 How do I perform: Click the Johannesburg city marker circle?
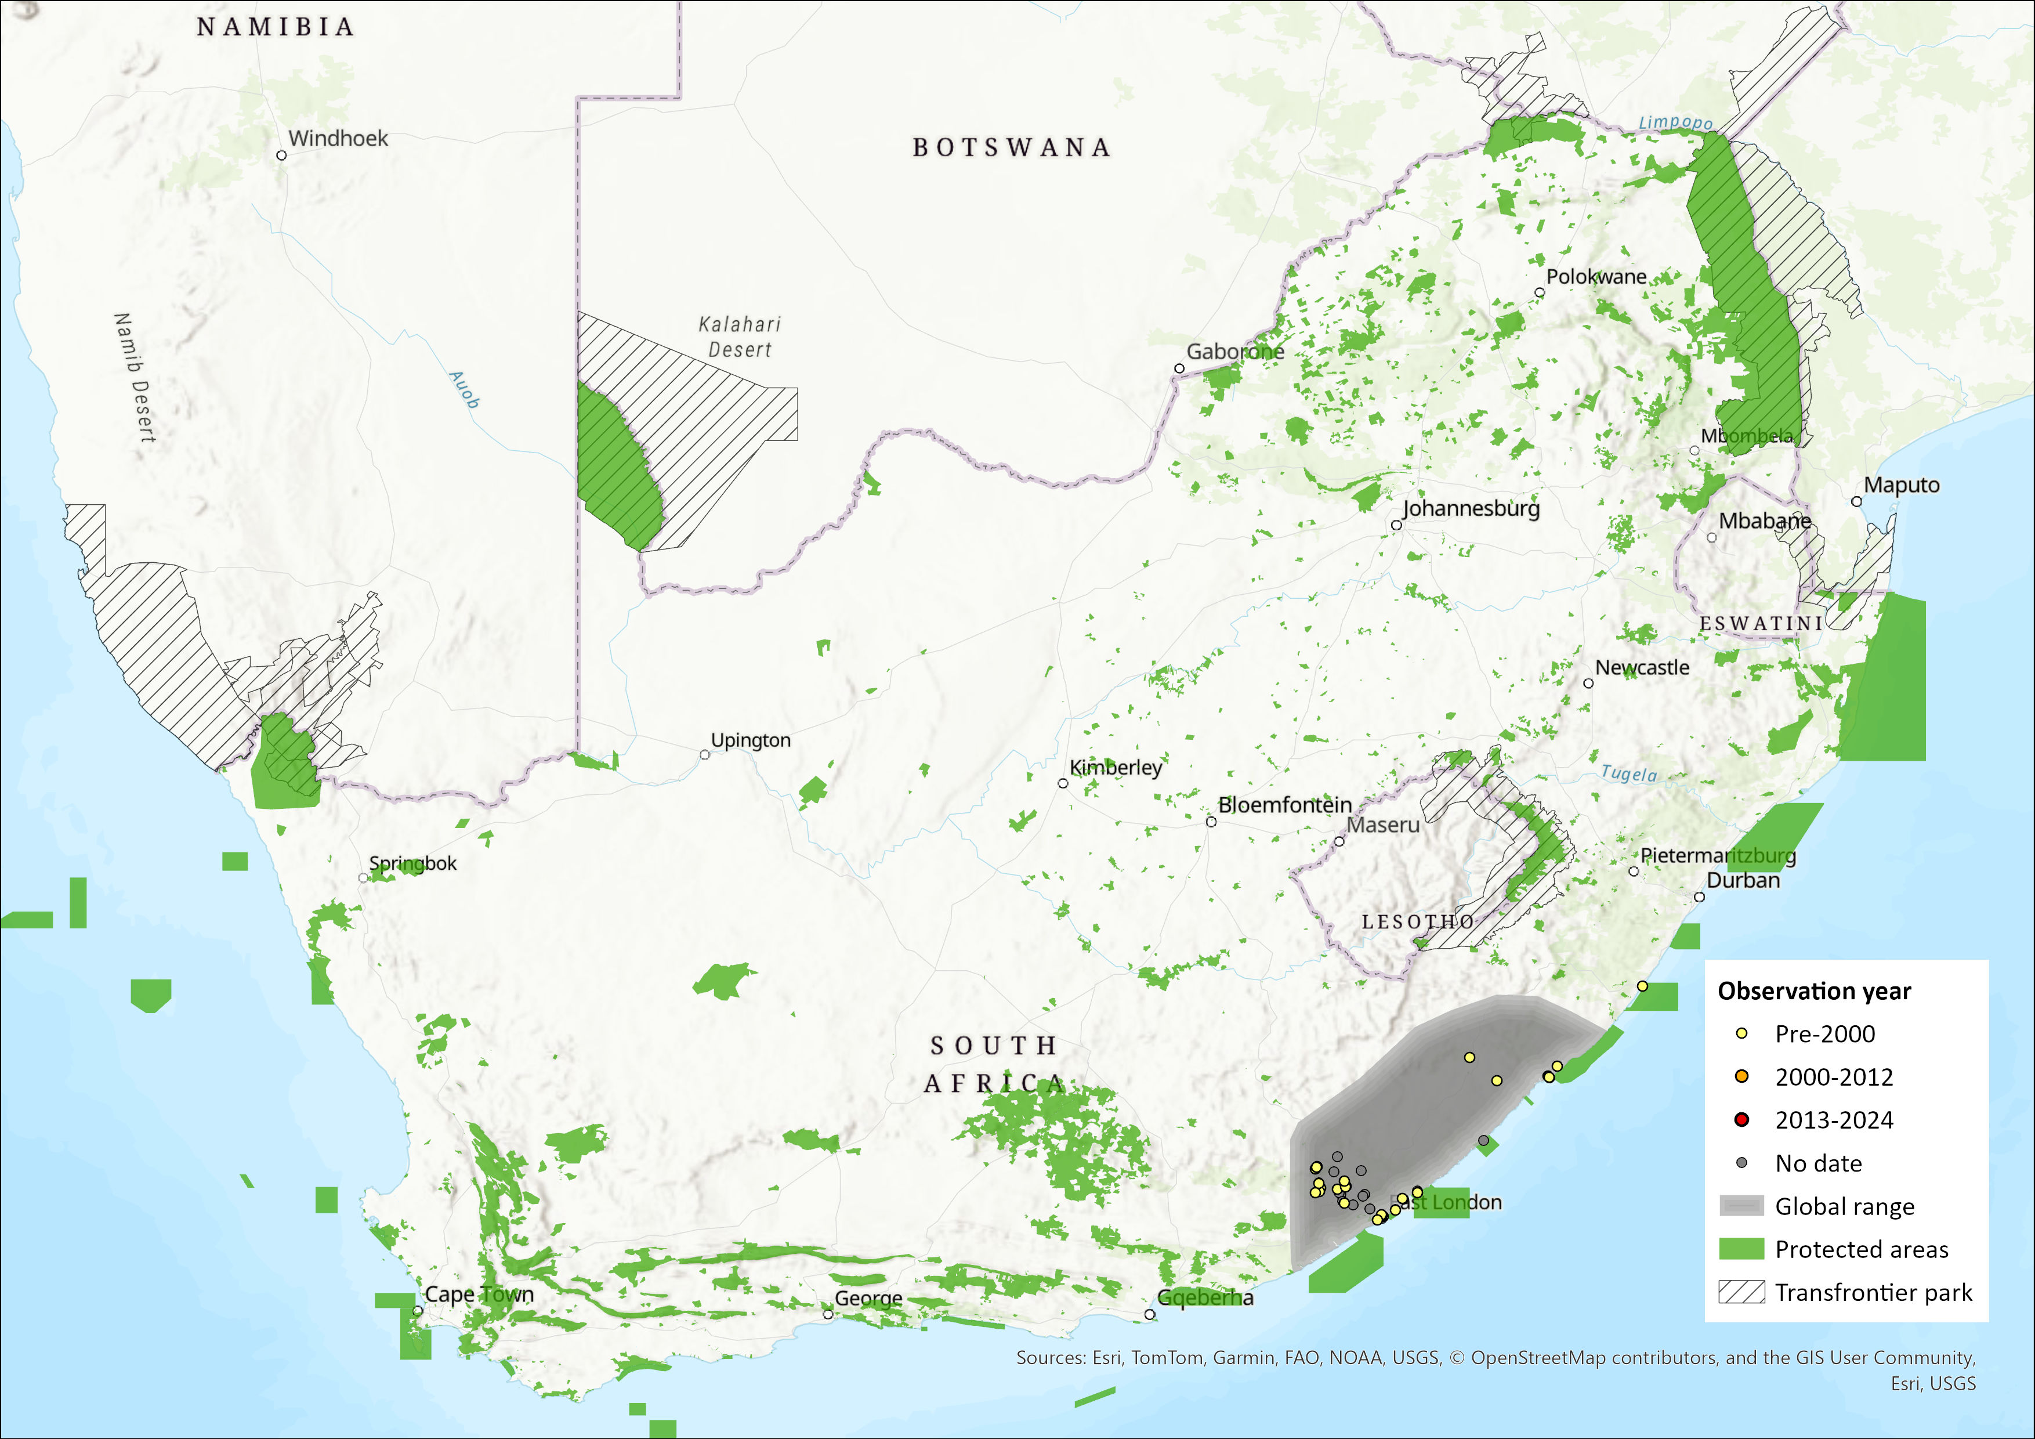pyautogui.click(x=1396, y=525)
